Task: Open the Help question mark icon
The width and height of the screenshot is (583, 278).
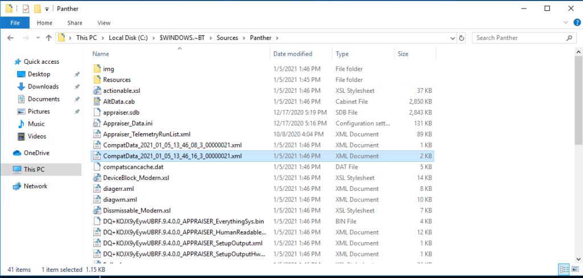Action: click(577, 23)
